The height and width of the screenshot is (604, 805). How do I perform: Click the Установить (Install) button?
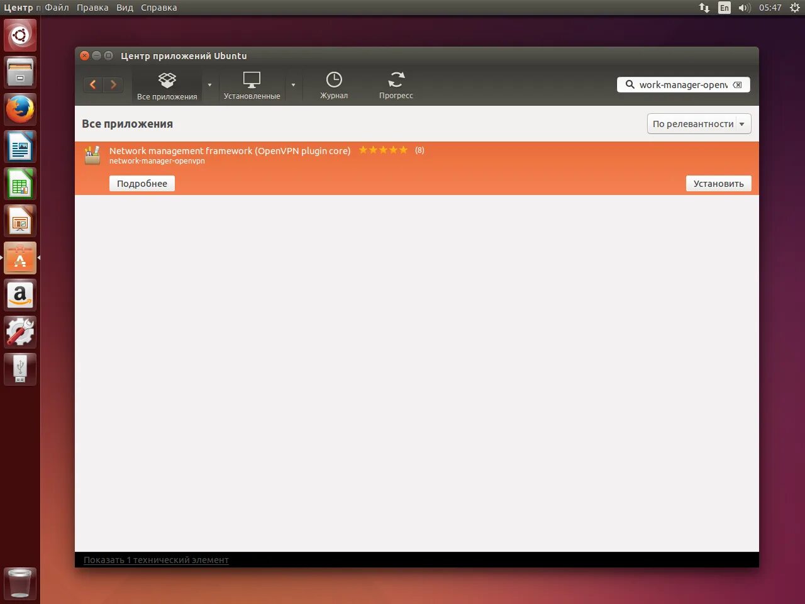coord(719,184)
